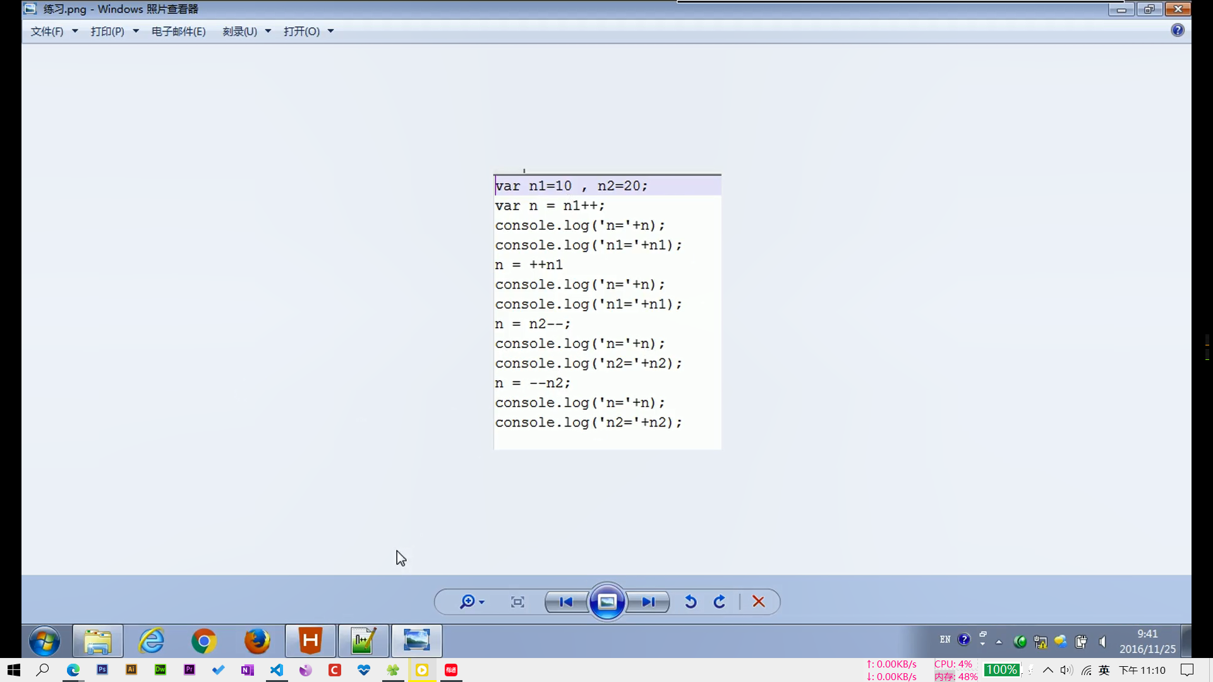This screenshot has width=1213, height=682.
Task: Click the Windows 7 Start orb
Action: [44, 642]
